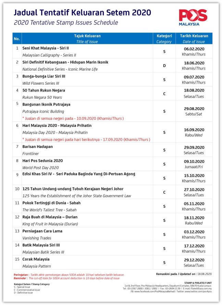Click the category letter D for the Definitive Series
Screen dimensions: 222x305
pos(164,65)
